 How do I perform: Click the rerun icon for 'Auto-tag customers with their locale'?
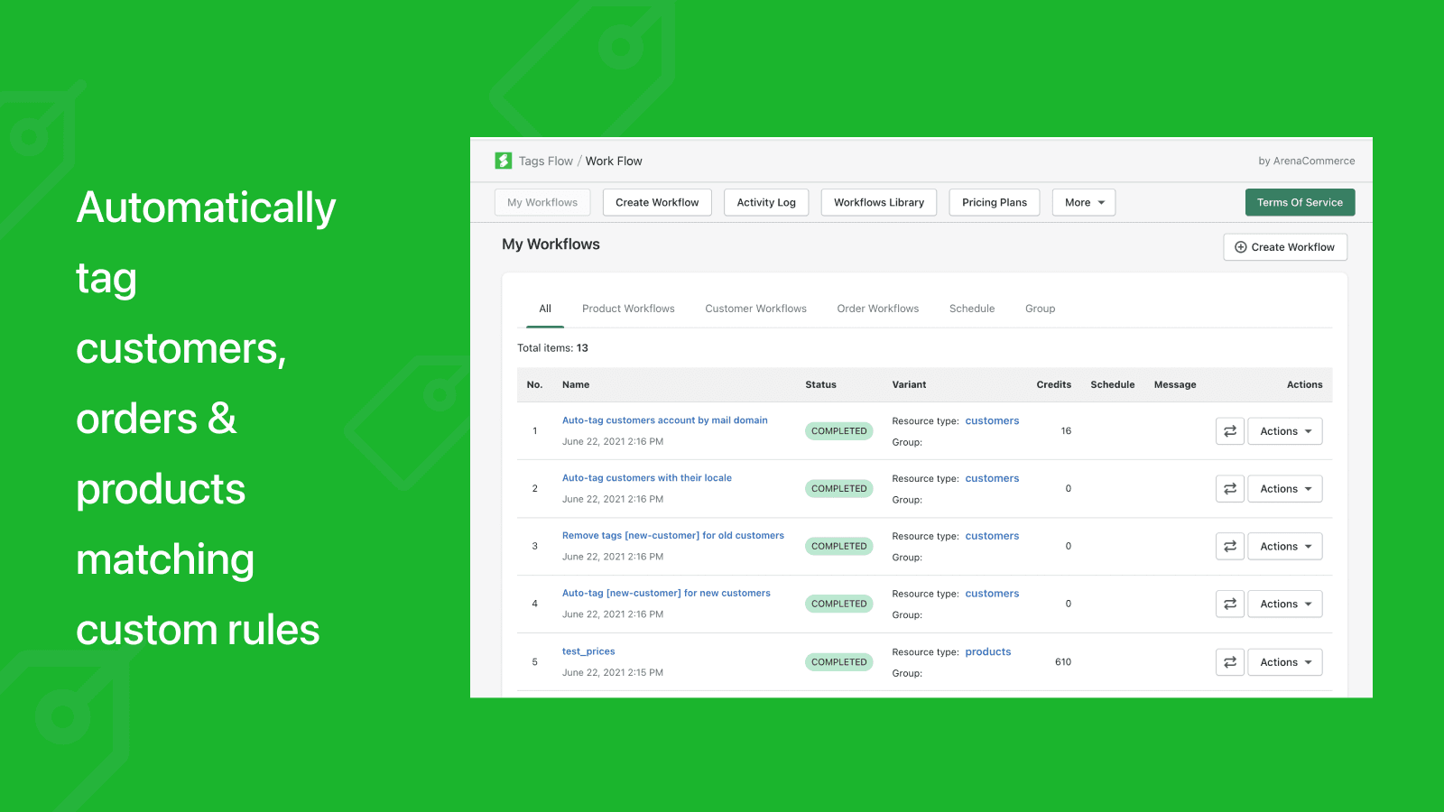(1229, 488)
